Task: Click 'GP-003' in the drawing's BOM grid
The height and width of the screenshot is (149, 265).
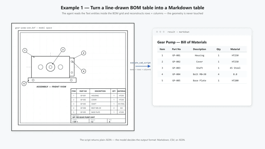Action: pos(83,104)
